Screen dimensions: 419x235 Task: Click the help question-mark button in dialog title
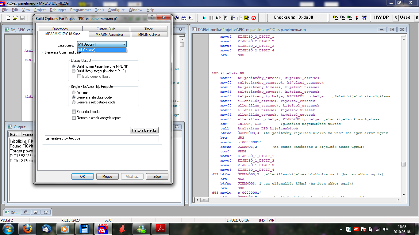tap(152, 17)
